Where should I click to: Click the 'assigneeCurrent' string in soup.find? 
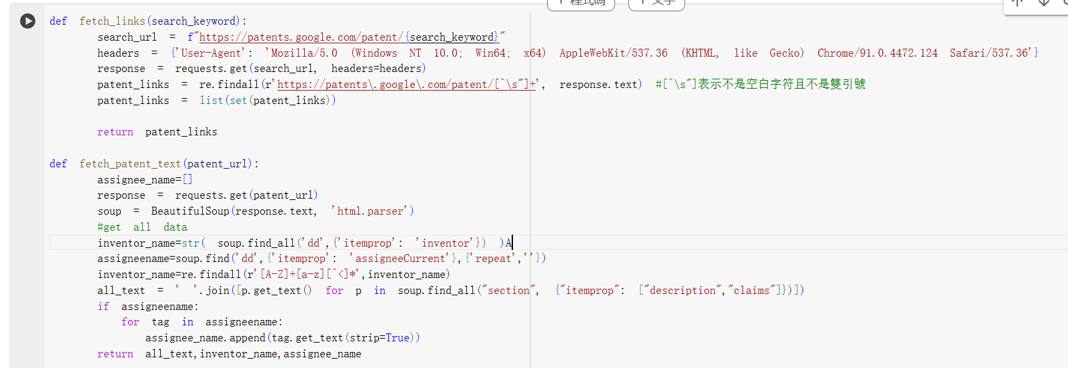400,259
